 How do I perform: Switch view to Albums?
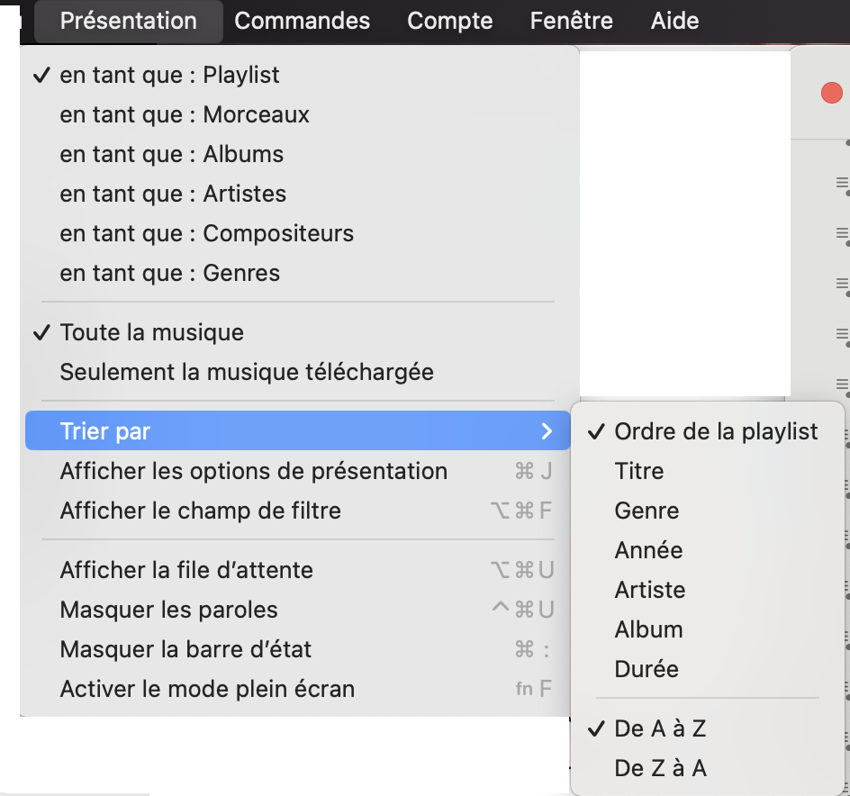[x=171, y=154]
